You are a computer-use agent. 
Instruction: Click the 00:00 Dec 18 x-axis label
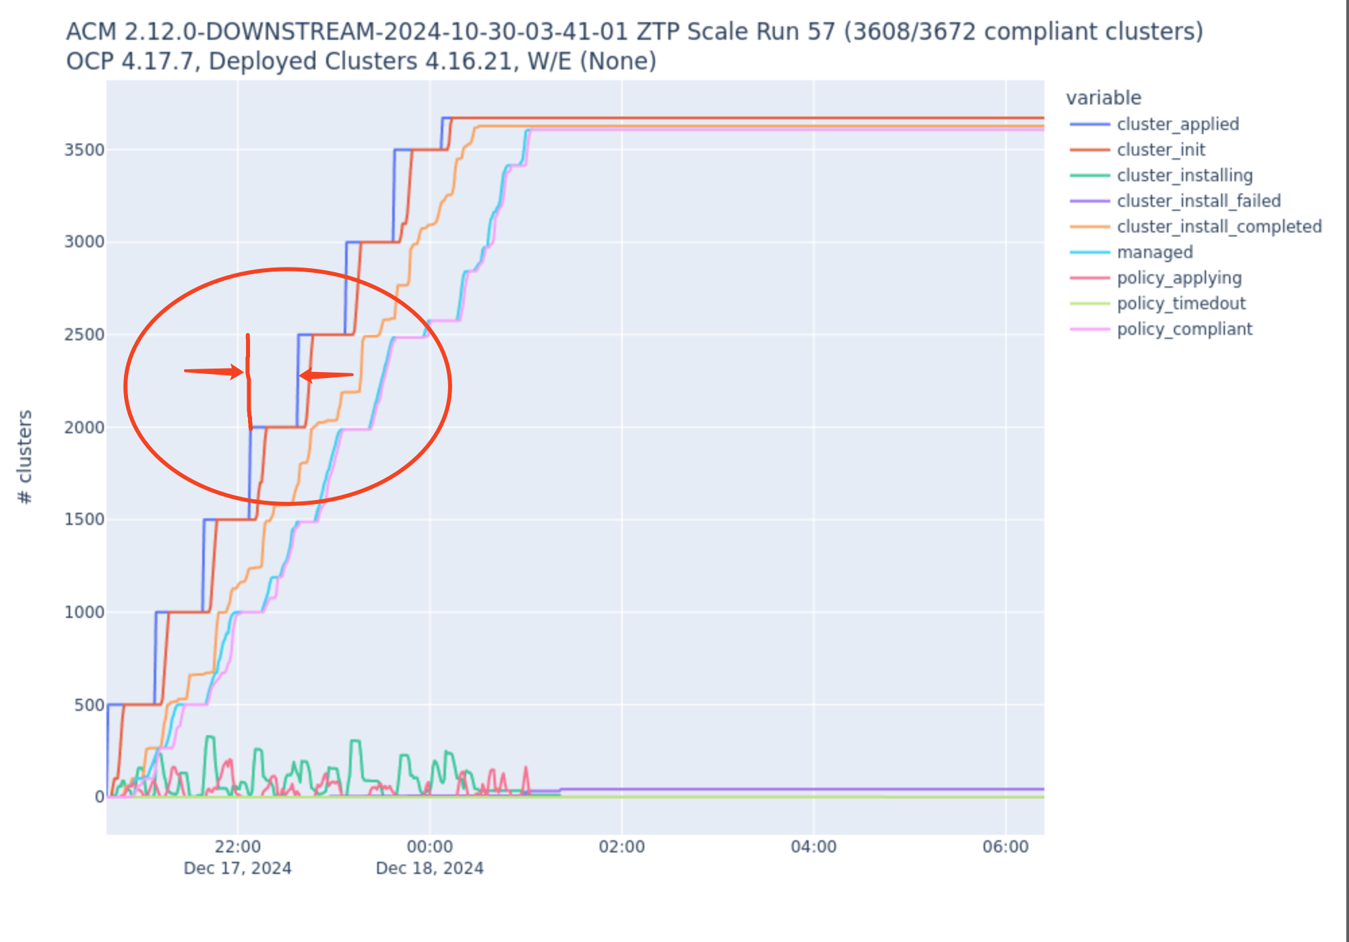click(429, 847)
